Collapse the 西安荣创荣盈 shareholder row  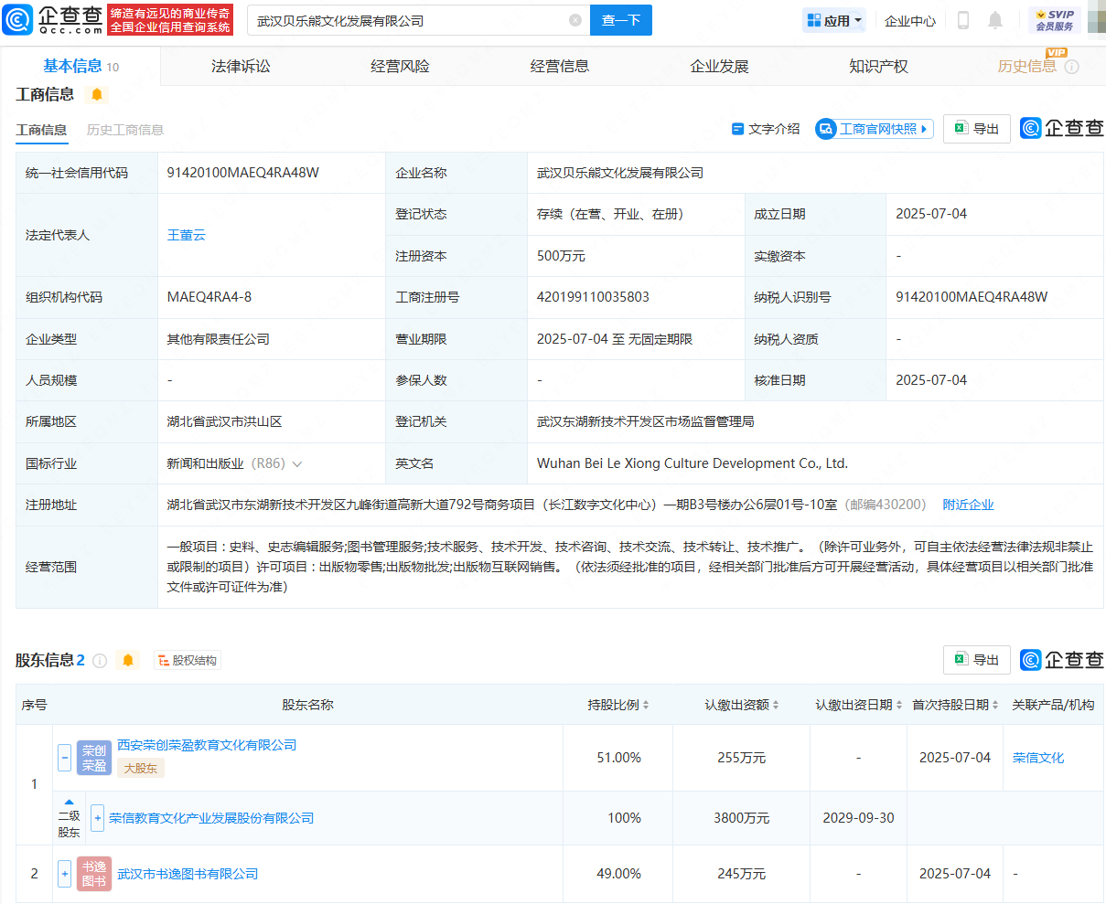click(x=64, y=757)
